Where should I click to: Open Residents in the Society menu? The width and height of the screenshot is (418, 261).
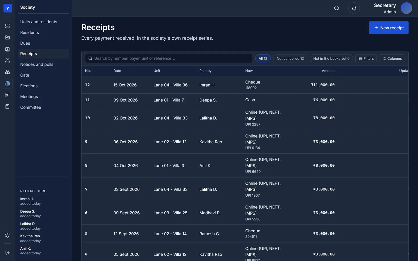[43, 32]
